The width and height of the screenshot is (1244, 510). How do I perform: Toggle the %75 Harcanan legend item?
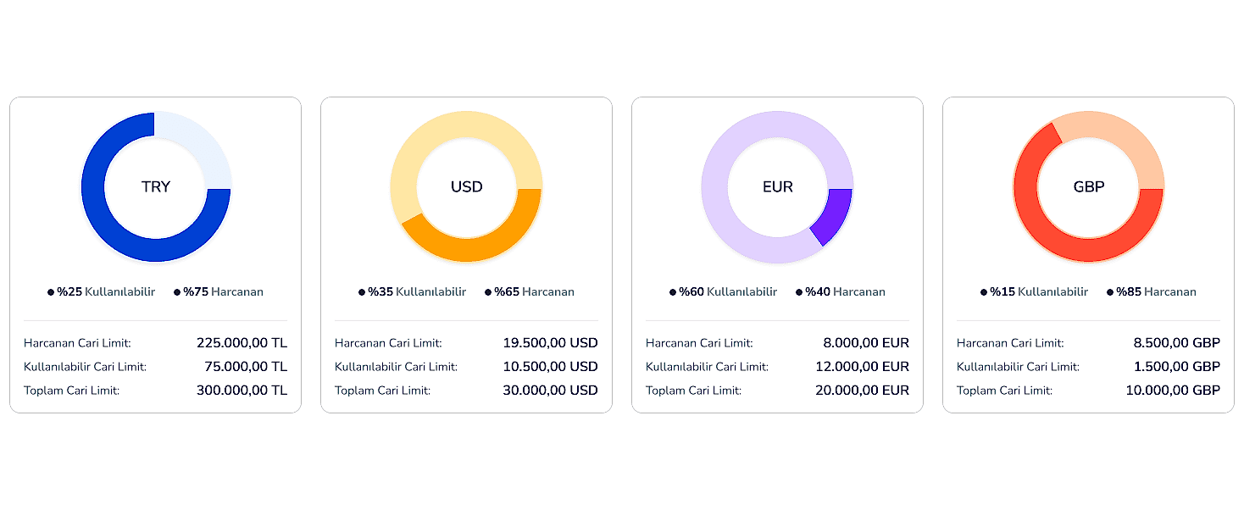[x=219, y=292]
